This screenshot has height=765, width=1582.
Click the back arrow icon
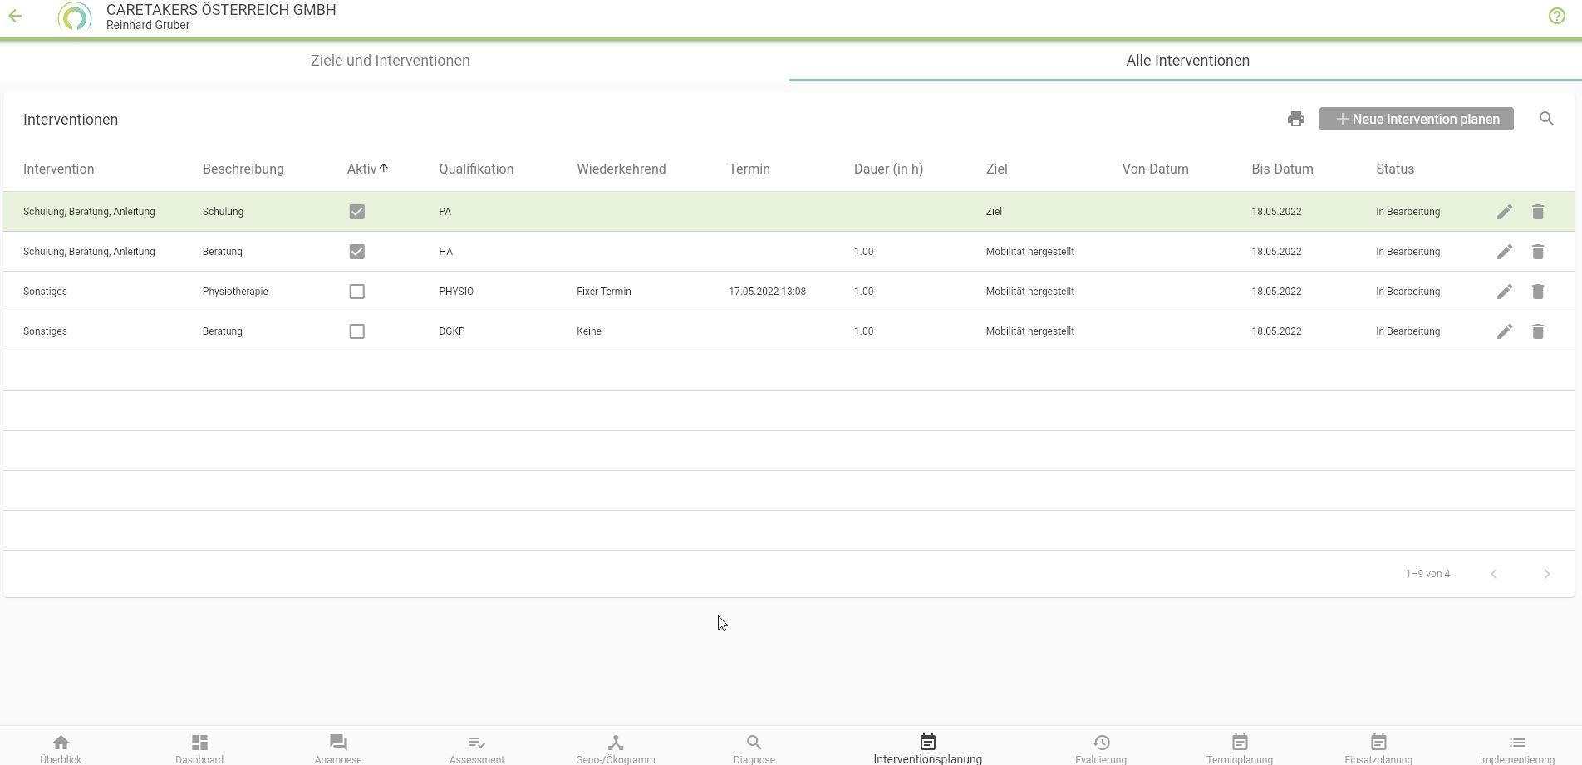16,16
